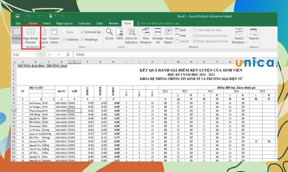Select Page Break Preview view
The width and height of the screenshot is (288, 172).
pyautogui.click(x=31, y=36)
